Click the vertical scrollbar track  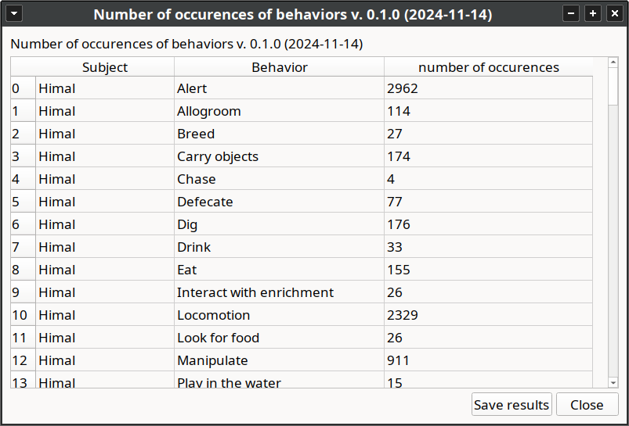point(613,240)
